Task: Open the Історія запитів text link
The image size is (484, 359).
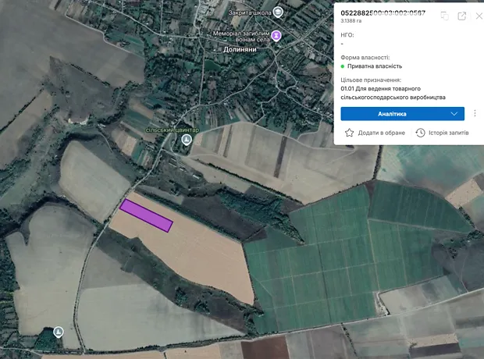Action: point(448,133)
